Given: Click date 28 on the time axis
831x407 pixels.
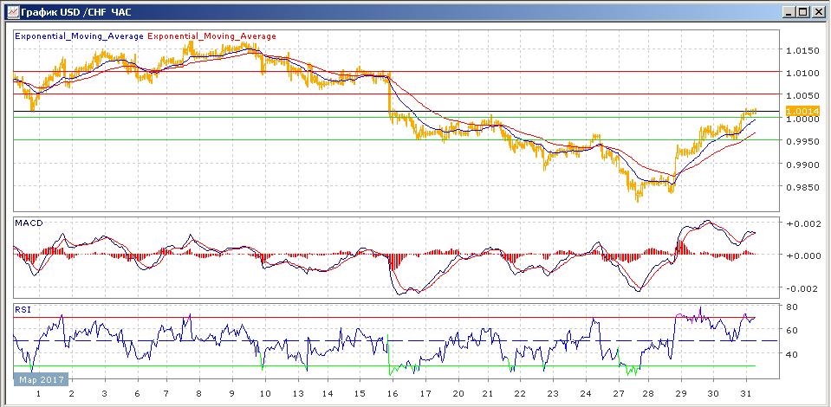Looking at the screenshot, I should tap(649, 395).
